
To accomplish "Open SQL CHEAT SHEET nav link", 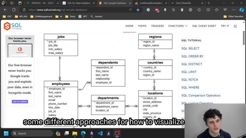I will pyautogui.click(x=204, y=26).
